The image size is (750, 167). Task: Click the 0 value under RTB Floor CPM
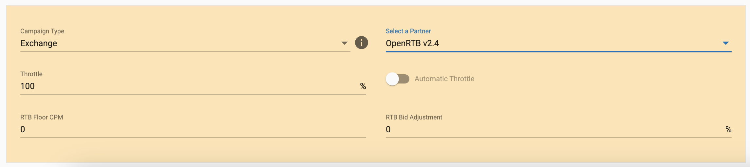(x=23, y=129)
